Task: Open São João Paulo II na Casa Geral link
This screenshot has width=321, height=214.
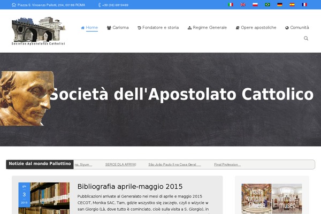Action: pos(174,164)
